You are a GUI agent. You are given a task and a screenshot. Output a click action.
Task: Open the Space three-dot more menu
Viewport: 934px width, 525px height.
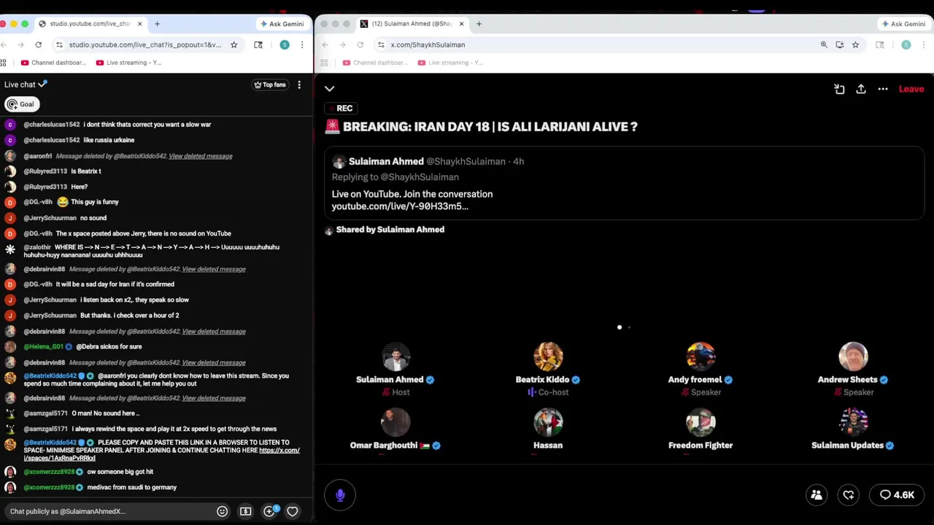[x=883, y=89]
